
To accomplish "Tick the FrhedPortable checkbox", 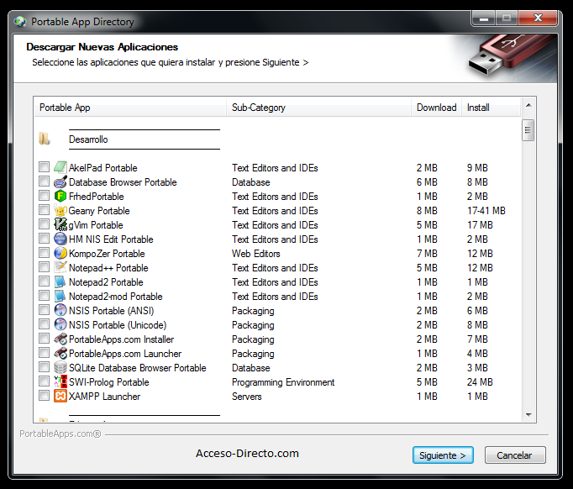I will tap(44, 196).
